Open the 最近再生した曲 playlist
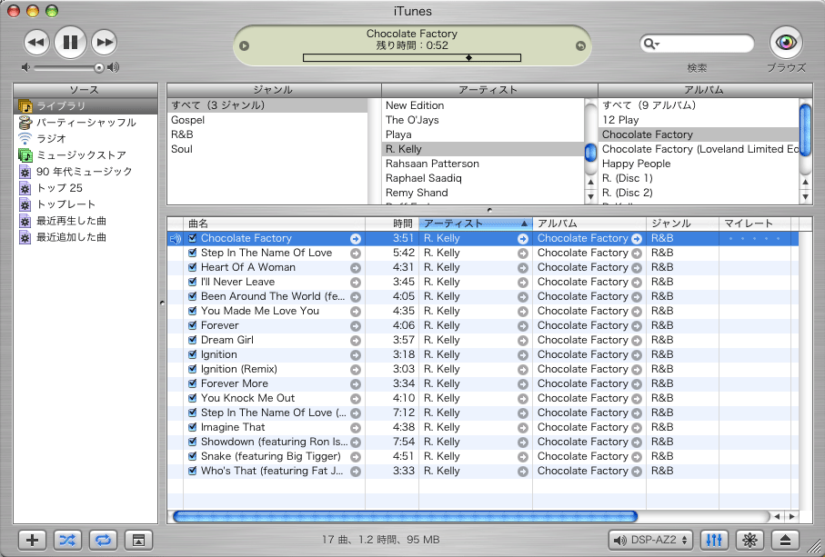 [x=86, y=221]
